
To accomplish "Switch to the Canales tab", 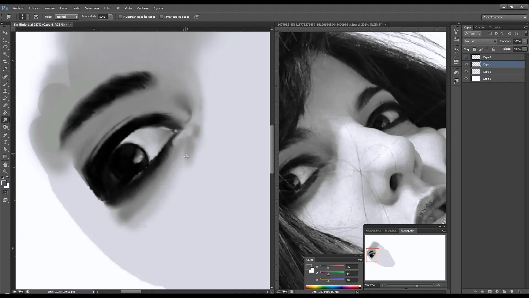I will pyautogui.click(x=480, y=28).
